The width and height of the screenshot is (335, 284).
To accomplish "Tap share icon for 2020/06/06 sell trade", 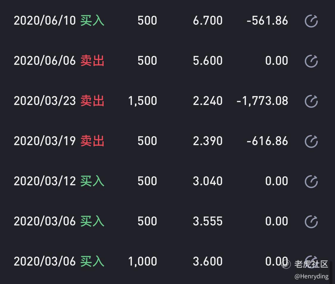I will [311, 61].
